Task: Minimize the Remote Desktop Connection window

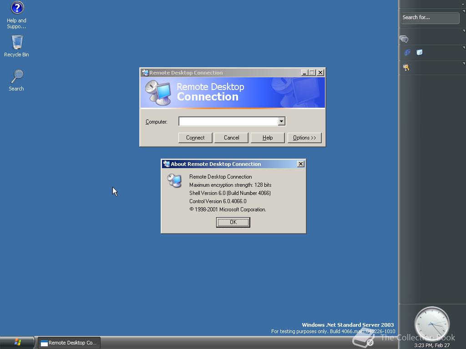Action: pos(304,73)
